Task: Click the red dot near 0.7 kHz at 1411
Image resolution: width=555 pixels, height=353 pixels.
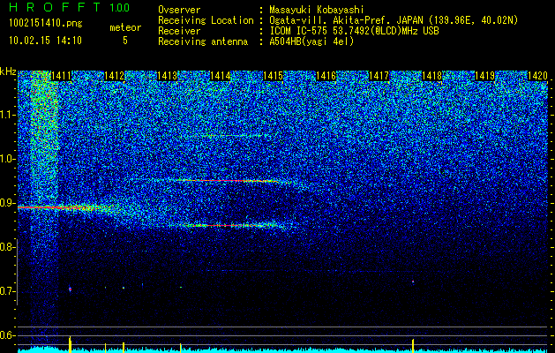Action: click(70, 289)
